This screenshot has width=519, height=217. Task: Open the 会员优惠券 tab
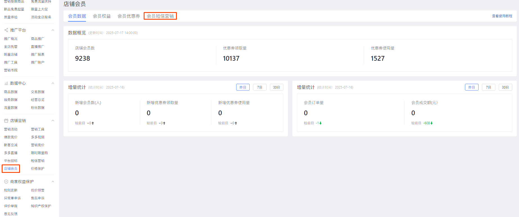pos(128,16)
